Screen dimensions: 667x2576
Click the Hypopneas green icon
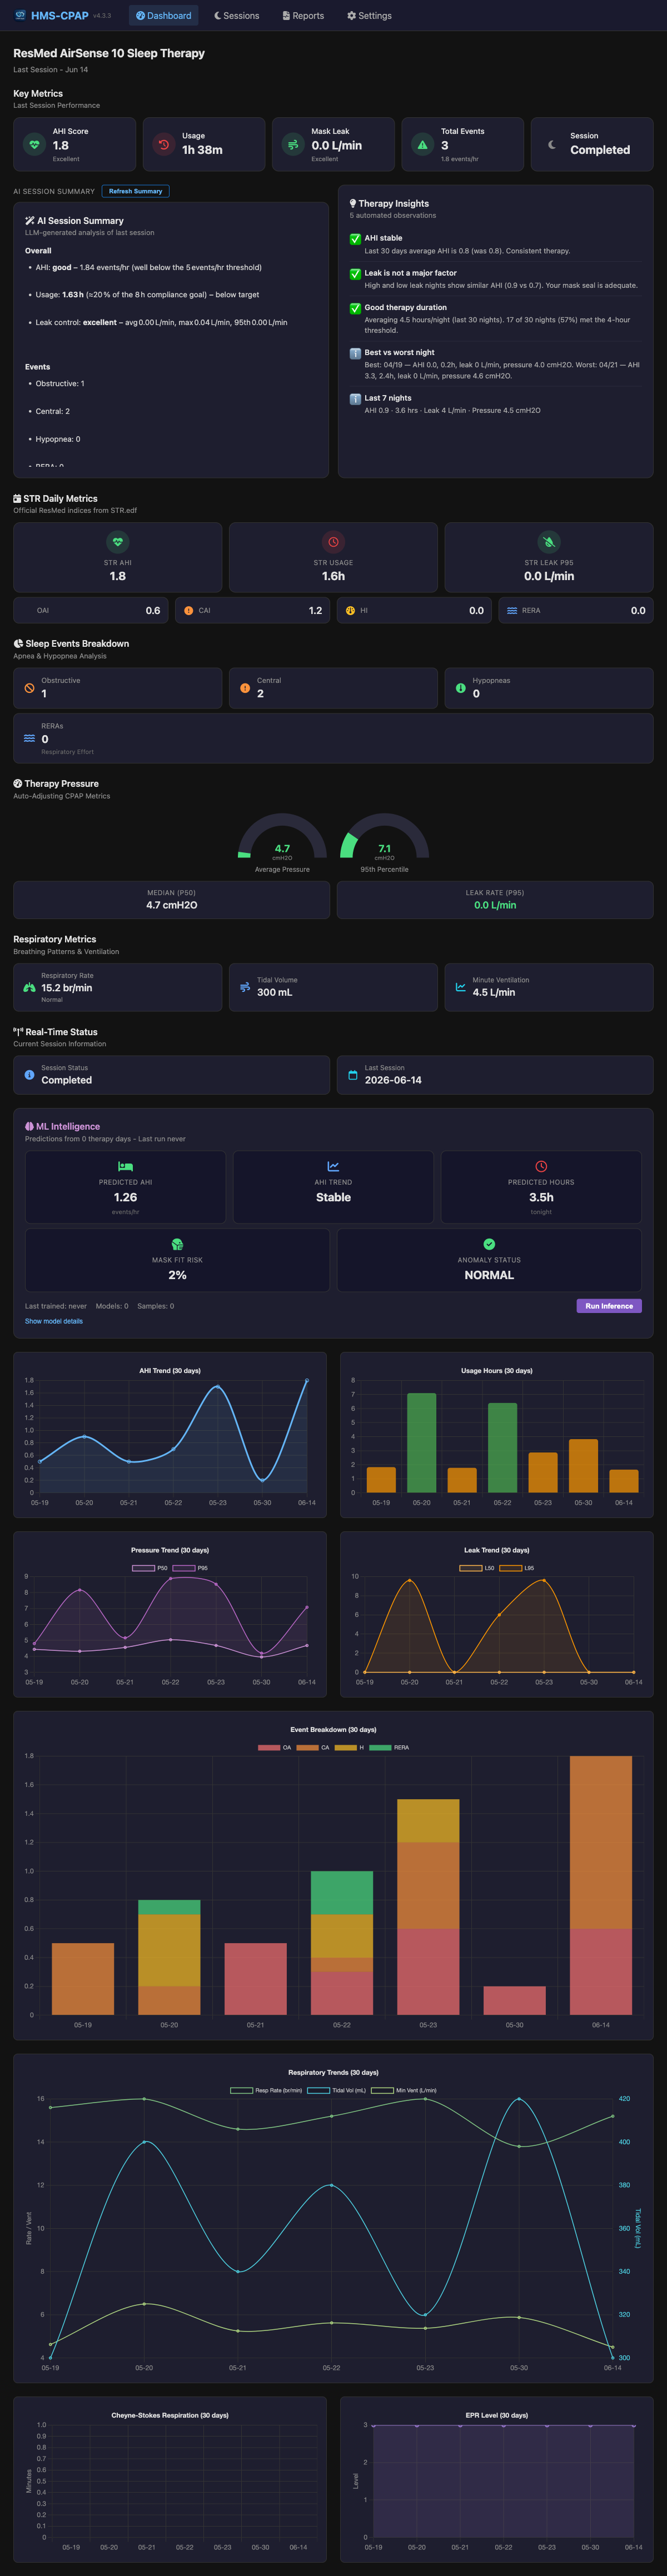point(460,688)
